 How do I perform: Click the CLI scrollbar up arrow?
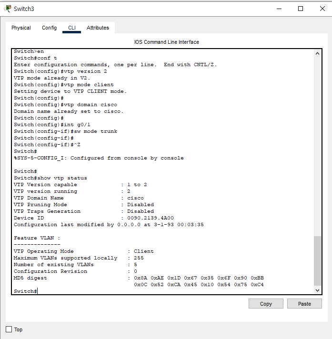317,53
